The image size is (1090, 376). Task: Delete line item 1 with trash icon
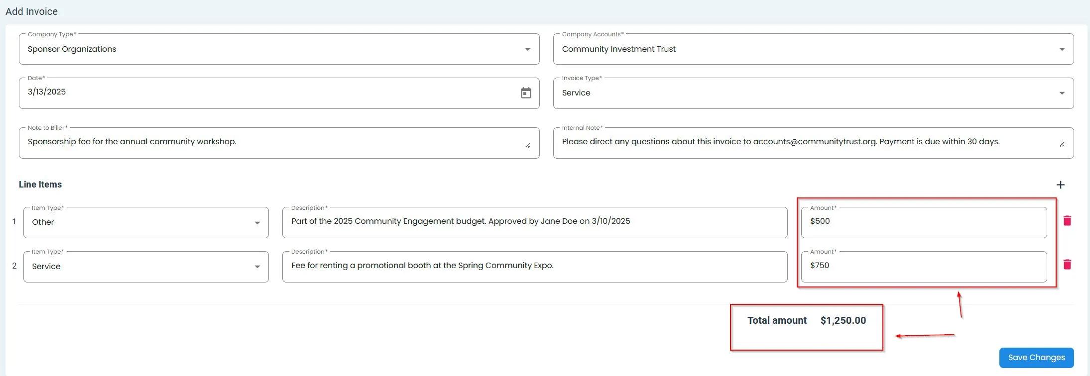(x=1067, y=221)
